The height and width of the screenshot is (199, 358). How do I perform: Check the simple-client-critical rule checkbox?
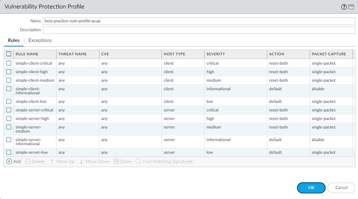(9, 63)
